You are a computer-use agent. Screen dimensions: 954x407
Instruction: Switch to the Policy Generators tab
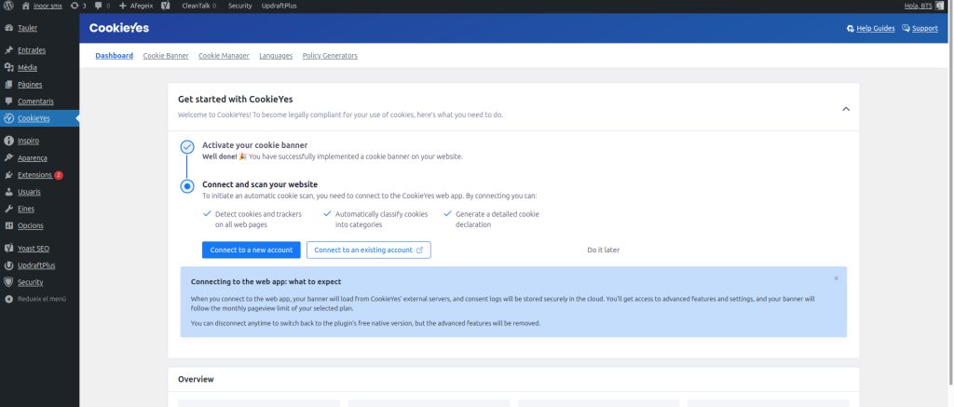330,56
